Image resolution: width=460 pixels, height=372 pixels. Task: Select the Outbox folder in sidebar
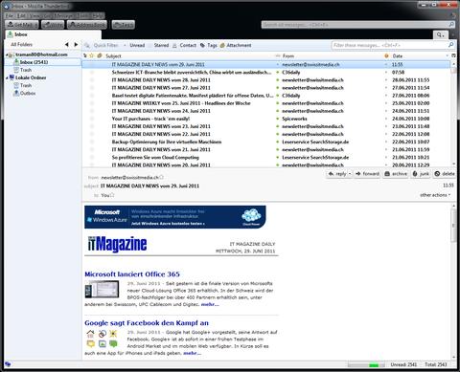click(28, 93)
